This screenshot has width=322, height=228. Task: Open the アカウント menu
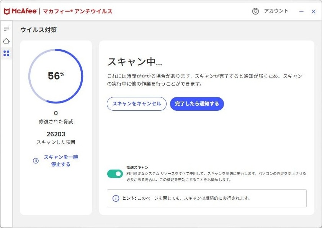coord(276,11)
